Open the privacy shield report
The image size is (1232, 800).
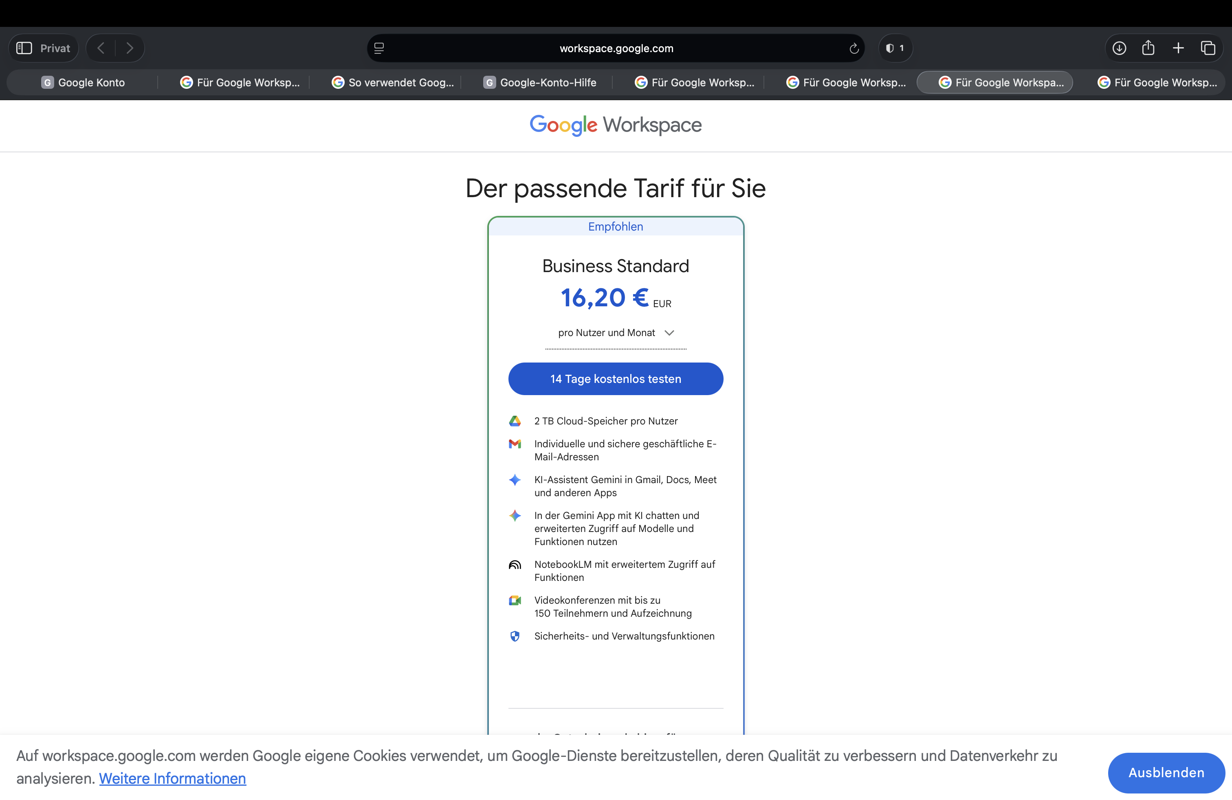tap(895, 48)
